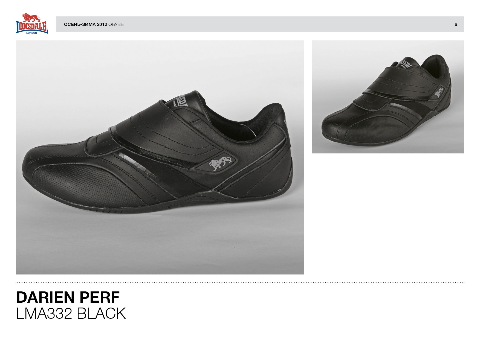Click page number 6 in the header
This screenshot has width=480, height=339.
[x=456, y=24]
